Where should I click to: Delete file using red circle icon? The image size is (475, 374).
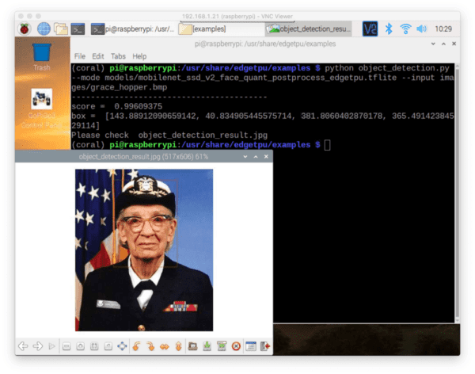pyautogui.click(x=236, y=346)
